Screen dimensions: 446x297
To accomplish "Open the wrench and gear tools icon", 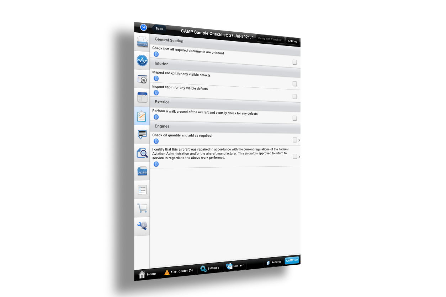I will click(142, 226).
